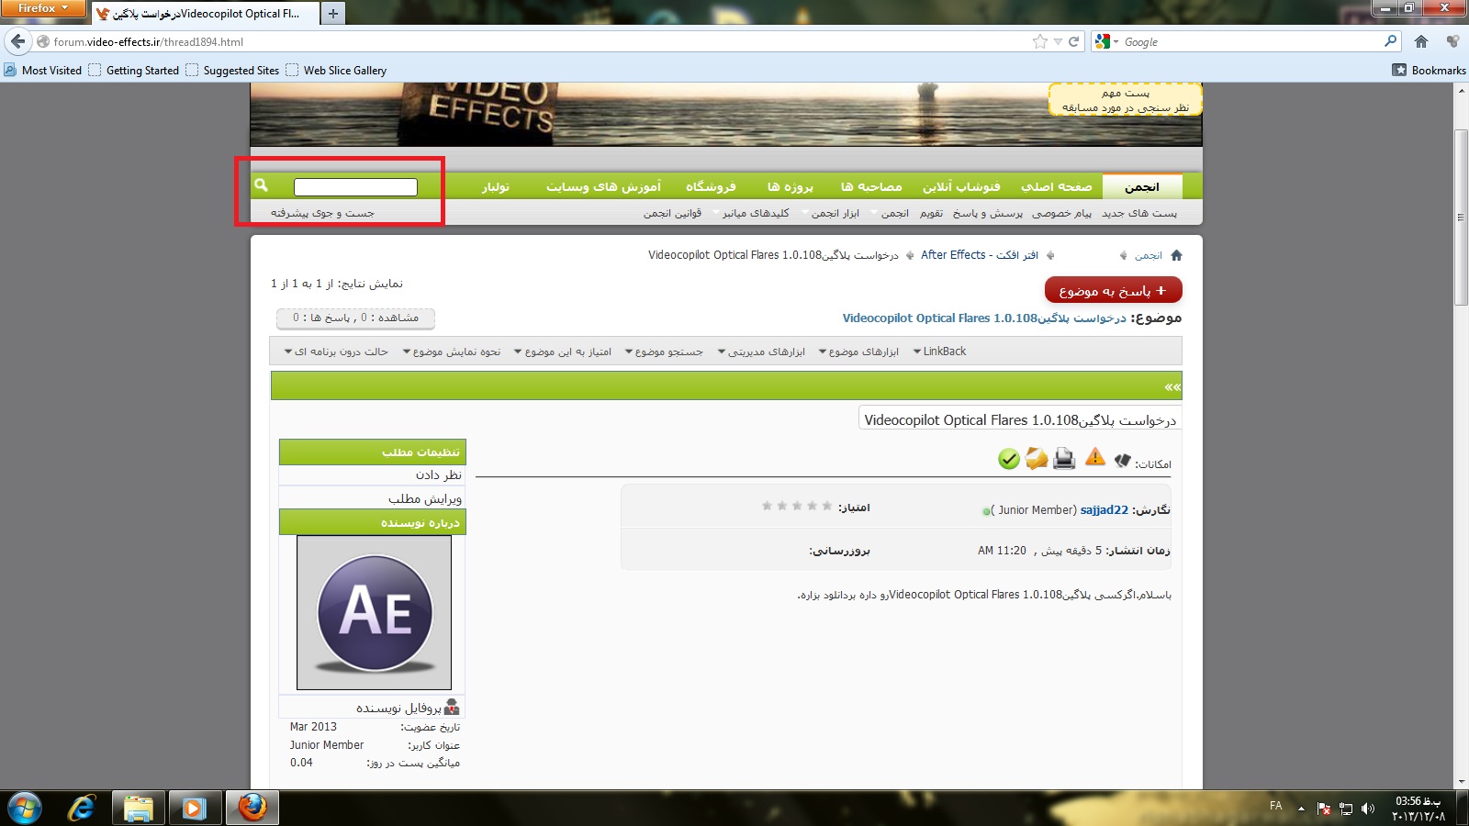Viewport: 1469px width, 826px height.
Task: Open the Getting Started bookmark
Action: [134, 70]
